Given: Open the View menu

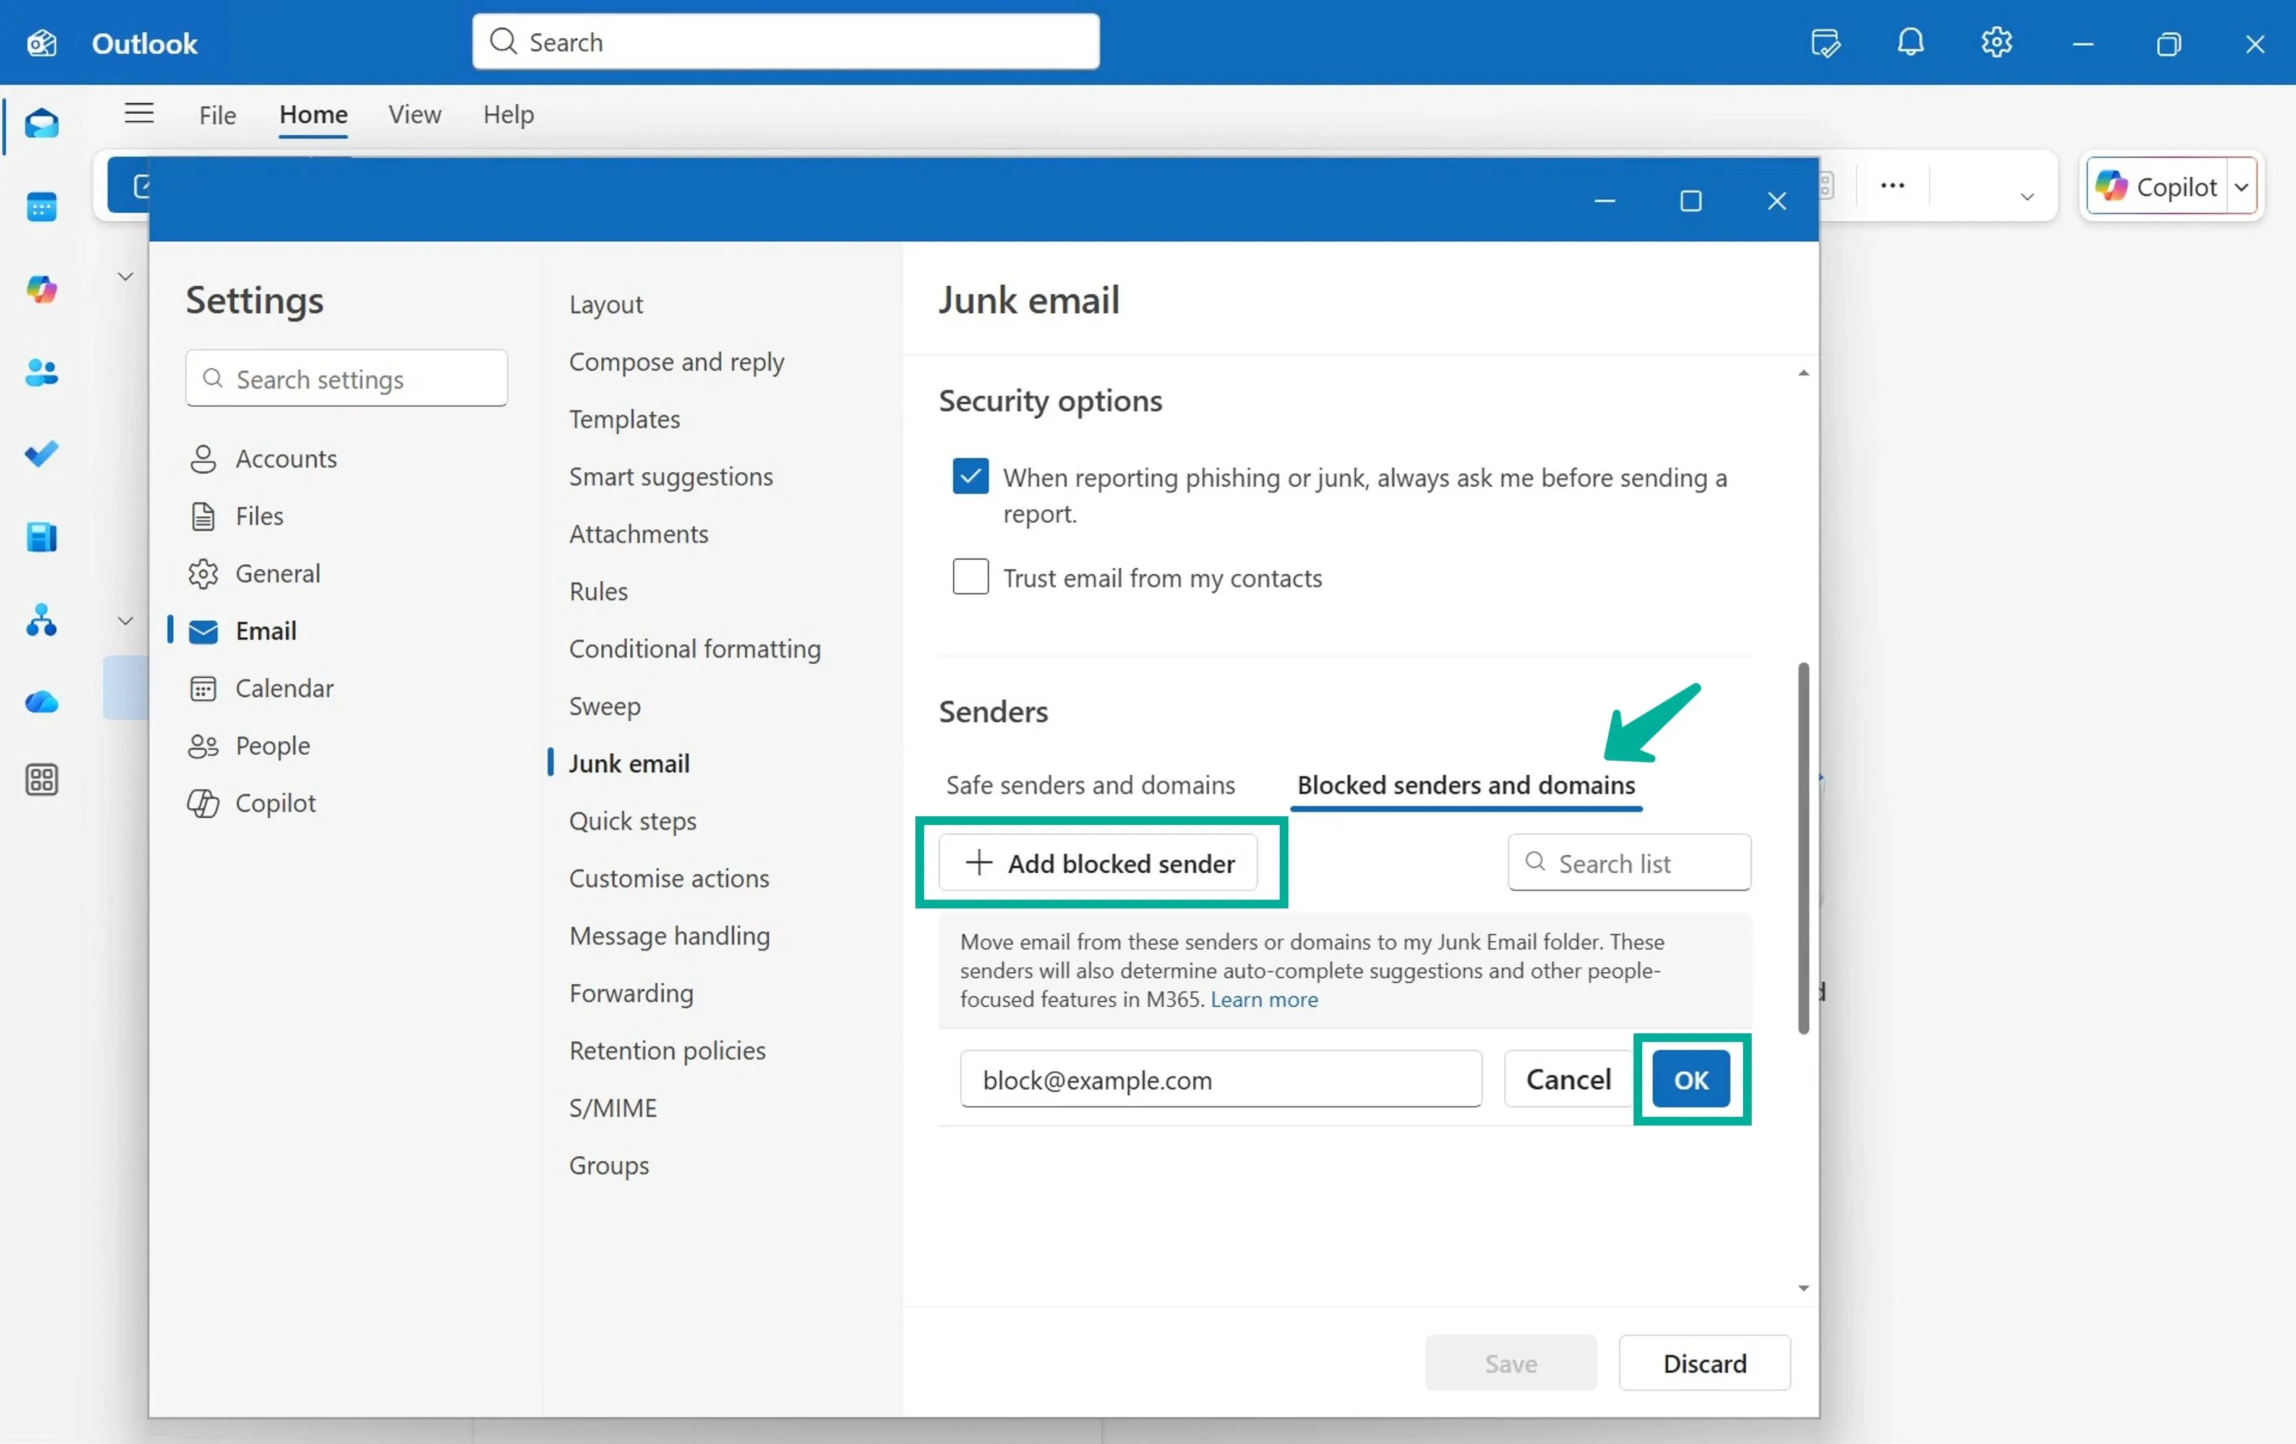Looking at the screenshot, I should tap(414, 114).
